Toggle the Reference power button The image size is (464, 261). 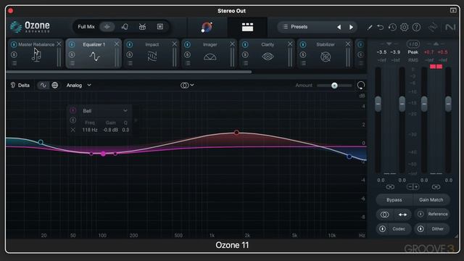(420, 214)
